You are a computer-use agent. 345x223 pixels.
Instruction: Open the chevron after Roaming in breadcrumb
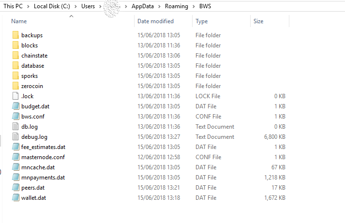pyautogui.click(x=194, y=6)
